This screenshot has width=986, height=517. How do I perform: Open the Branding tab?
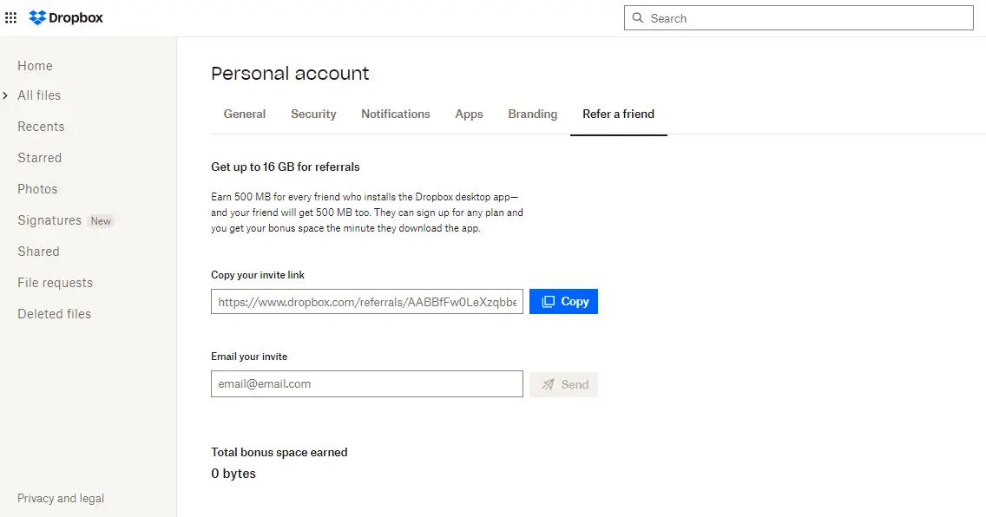coord(533,114)
